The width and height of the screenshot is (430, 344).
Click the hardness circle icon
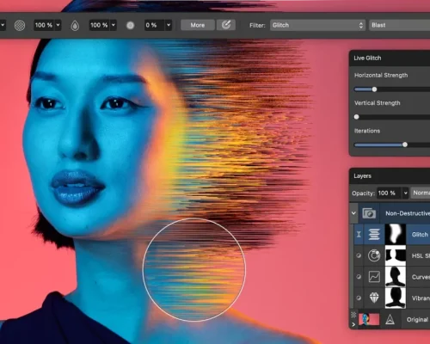[130, 26]
